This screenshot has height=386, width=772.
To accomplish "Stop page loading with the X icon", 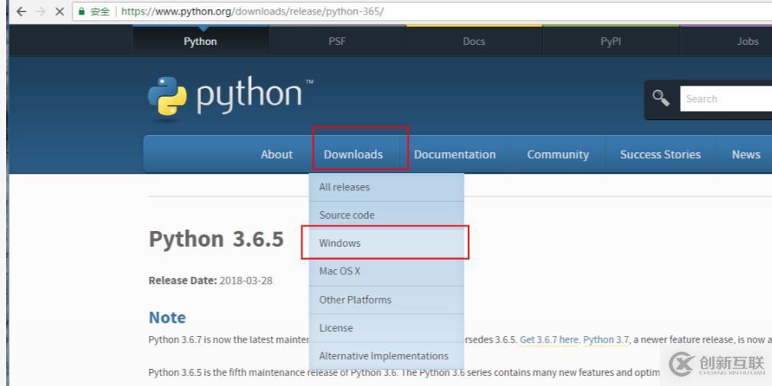I will click(60, 11).
